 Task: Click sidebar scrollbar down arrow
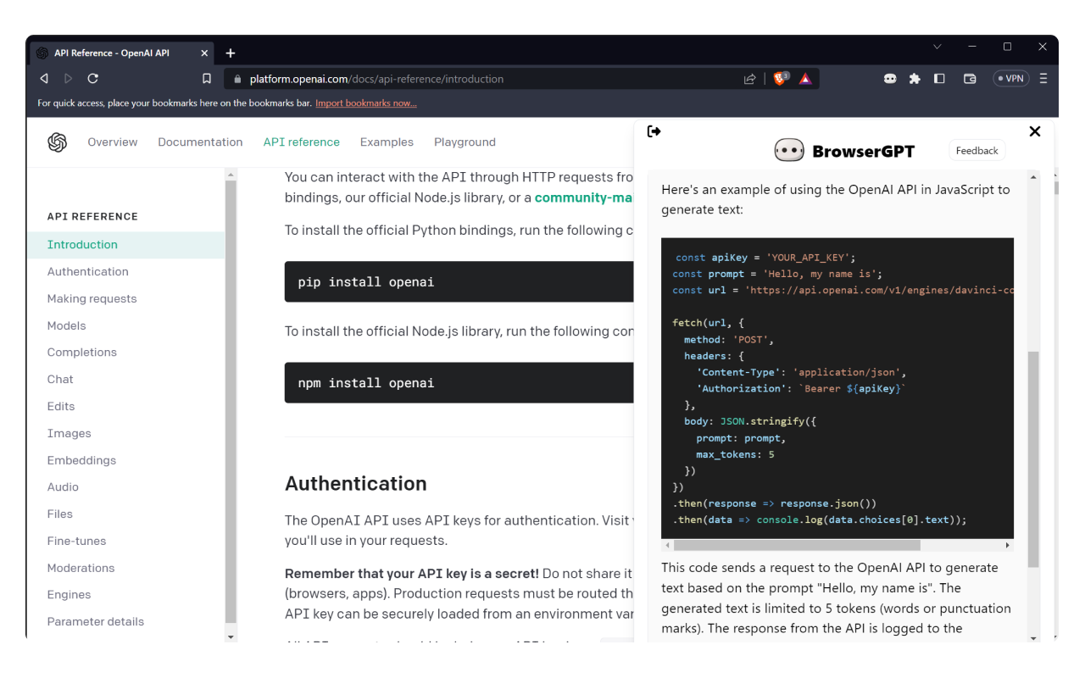(x=231, y=636)
